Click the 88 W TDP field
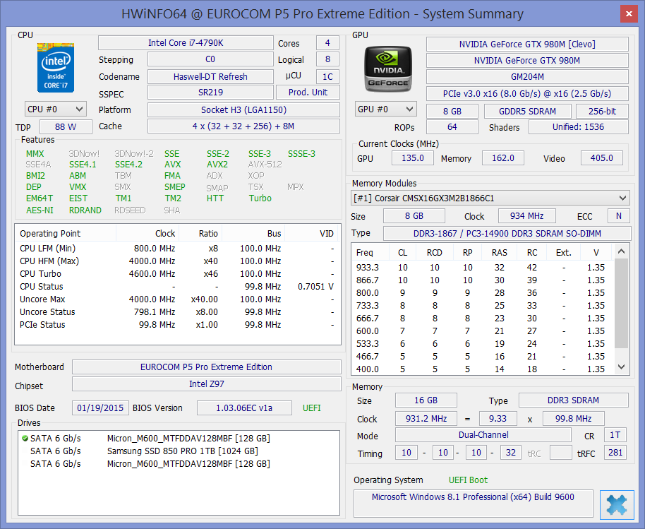645x529 pixels. (x=66, y=127)
